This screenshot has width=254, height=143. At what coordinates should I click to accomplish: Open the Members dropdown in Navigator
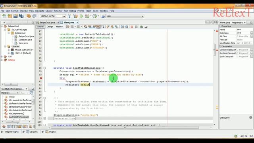coord(10,93)
